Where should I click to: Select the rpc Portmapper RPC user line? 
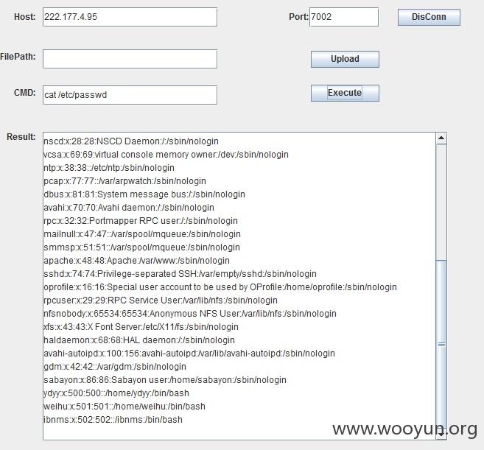(x=141, y=221)
